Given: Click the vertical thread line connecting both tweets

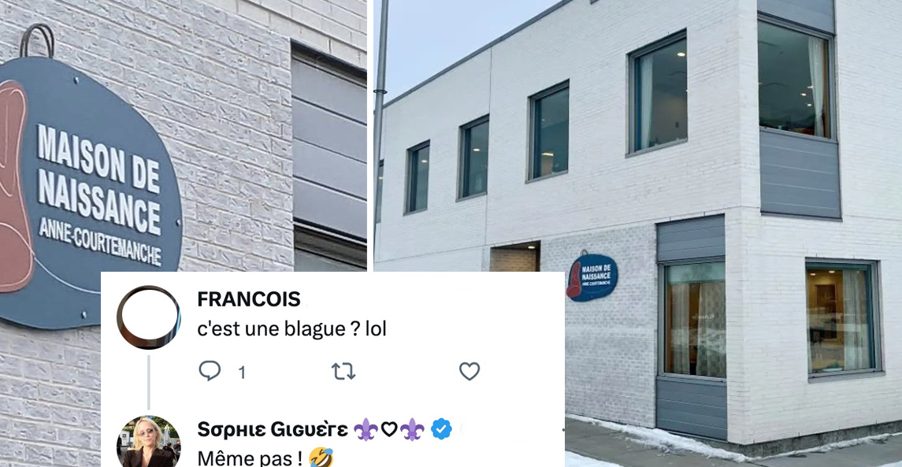Looking at the screenshot, I should (x=148, y=382).
